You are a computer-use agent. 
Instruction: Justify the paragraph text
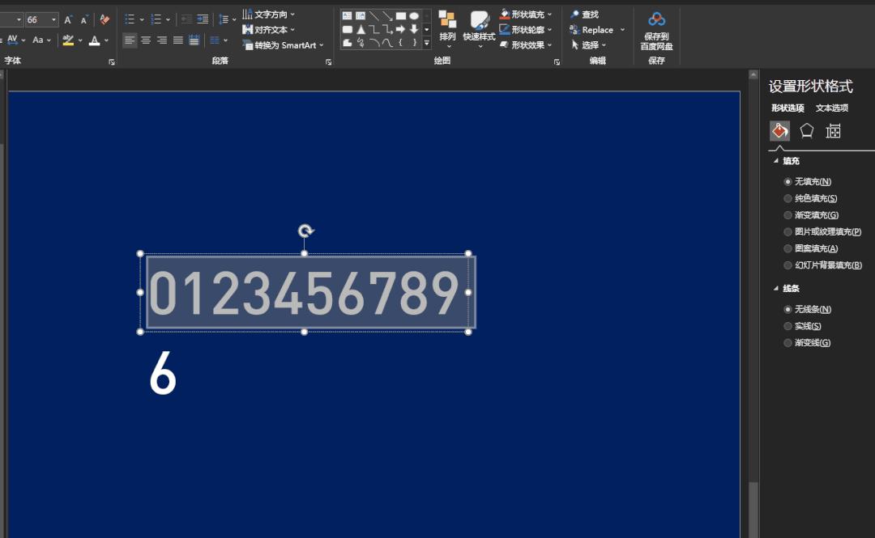[178, 40]
